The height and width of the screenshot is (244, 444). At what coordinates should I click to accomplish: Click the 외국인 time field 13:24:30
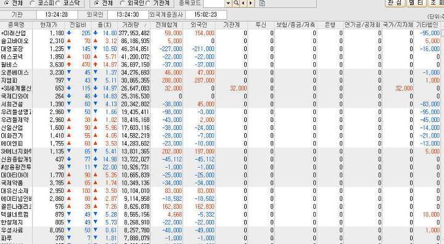[128, 15]
